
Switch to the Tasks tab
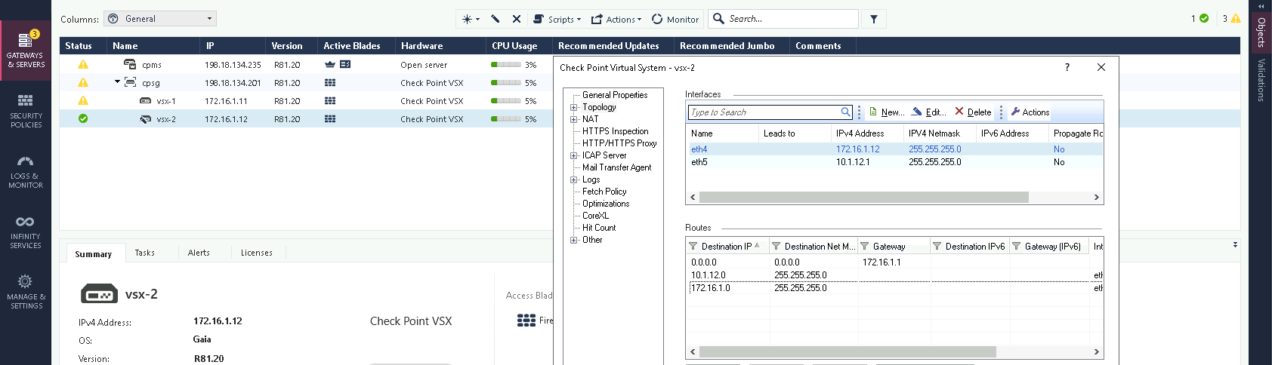click(x=145, y=253)
